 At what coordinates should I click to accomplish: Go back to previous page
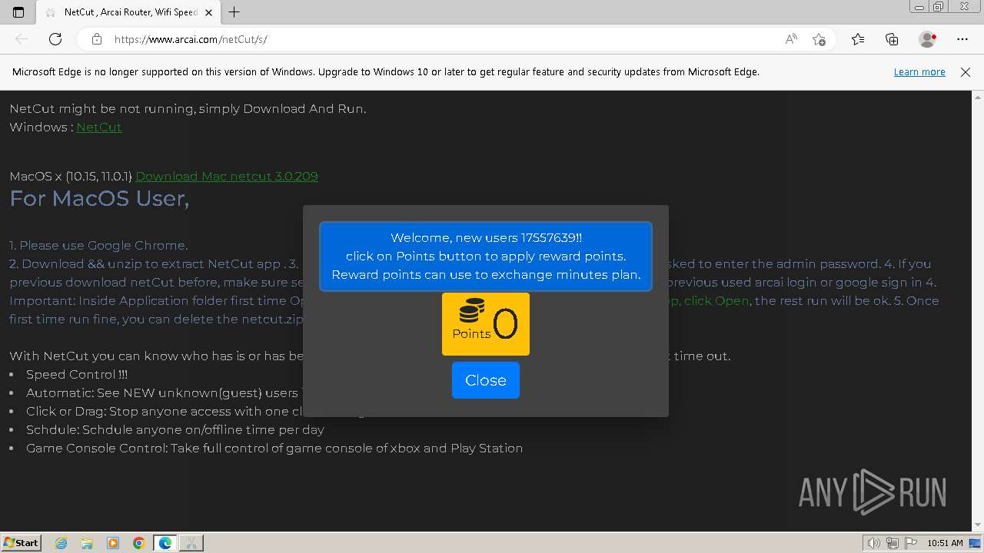click(x=22, y=39)
